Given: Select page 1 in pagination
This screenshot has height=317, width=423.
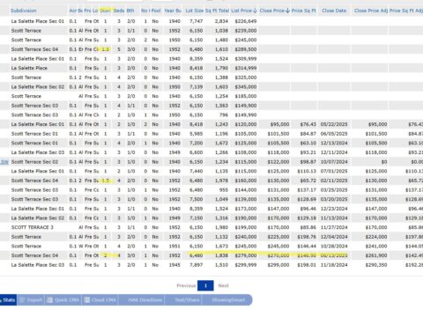Looking at the screenshot, I should (x=205, y=285).
